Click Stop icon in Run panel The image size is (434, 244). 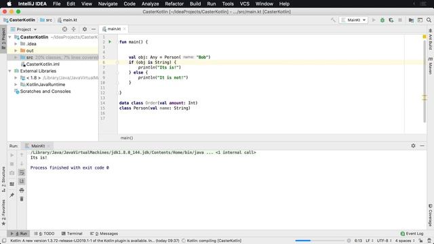(12, 164)
